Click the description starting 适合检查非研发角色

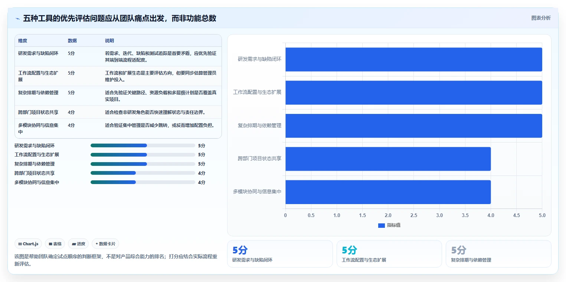pyautogui.click(x=155, y=112)
